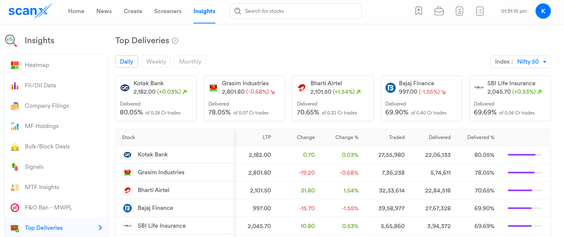The width and height of the screenshot is (564, 237).
Task: Open Heatmap in the Insights sidebar
Action: [37, 65]
